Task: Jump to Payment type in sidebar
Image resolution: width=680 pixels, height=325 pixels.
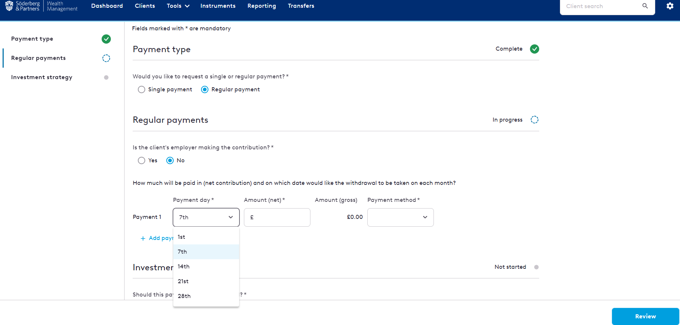Action: (32, 39)
